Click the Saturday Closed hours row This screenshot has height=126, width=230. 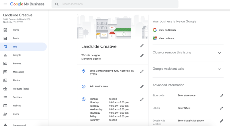pos(103,120)
